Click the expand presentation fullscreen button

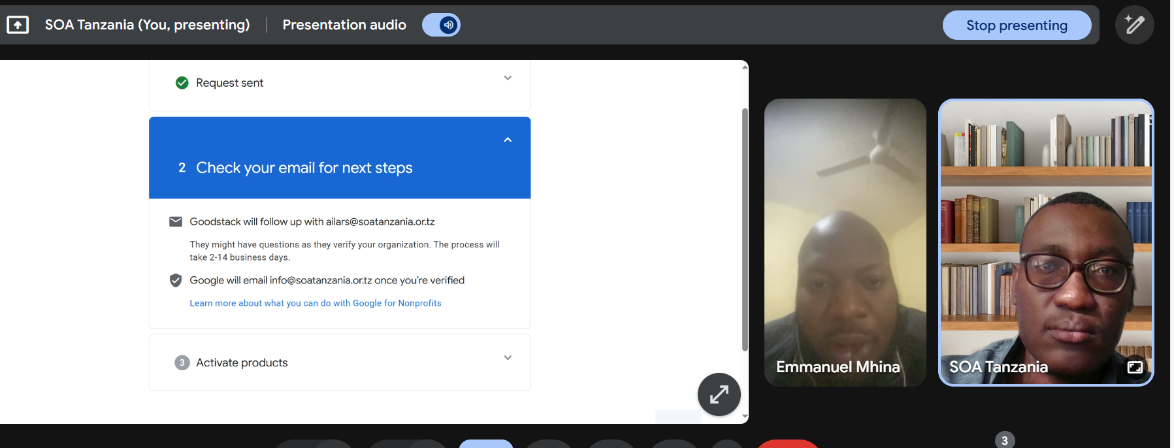(719, 394)
